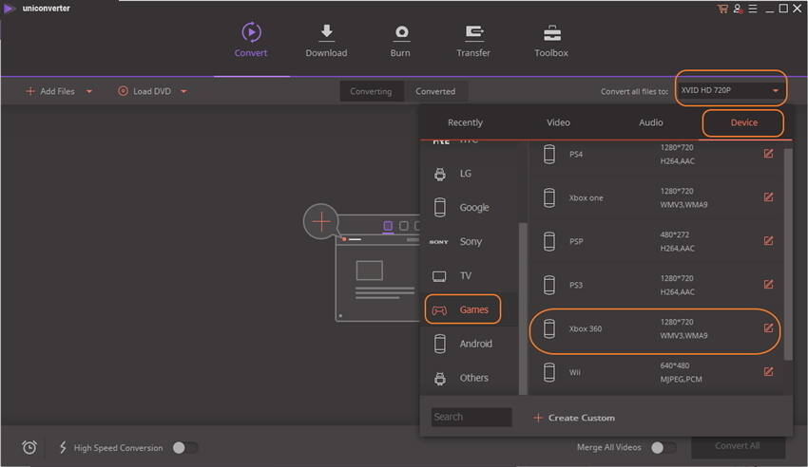The image size is (808, 467).
Task: Click the Xbox one device icon
Action: (x=549, y=197)
